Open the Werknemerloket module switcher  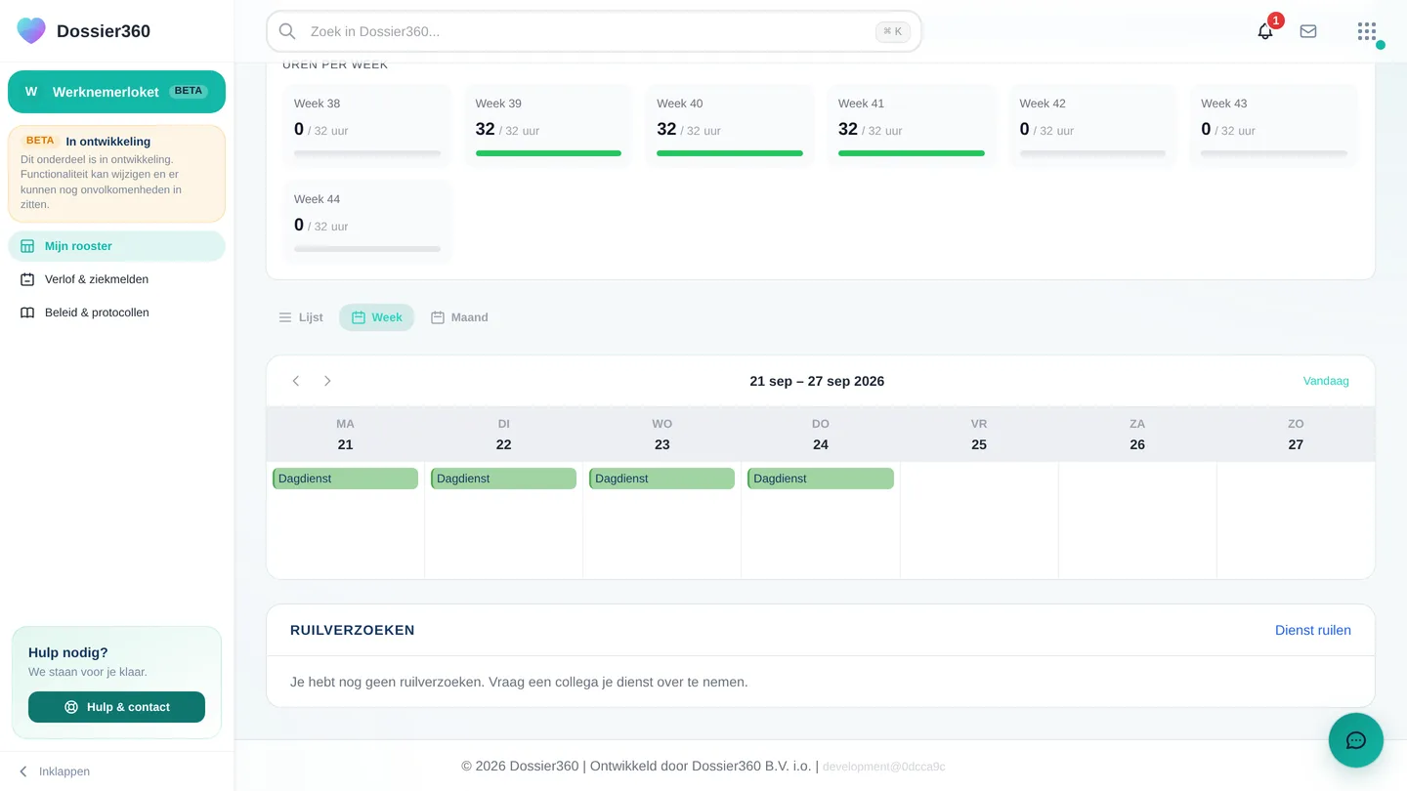(116, 92)
